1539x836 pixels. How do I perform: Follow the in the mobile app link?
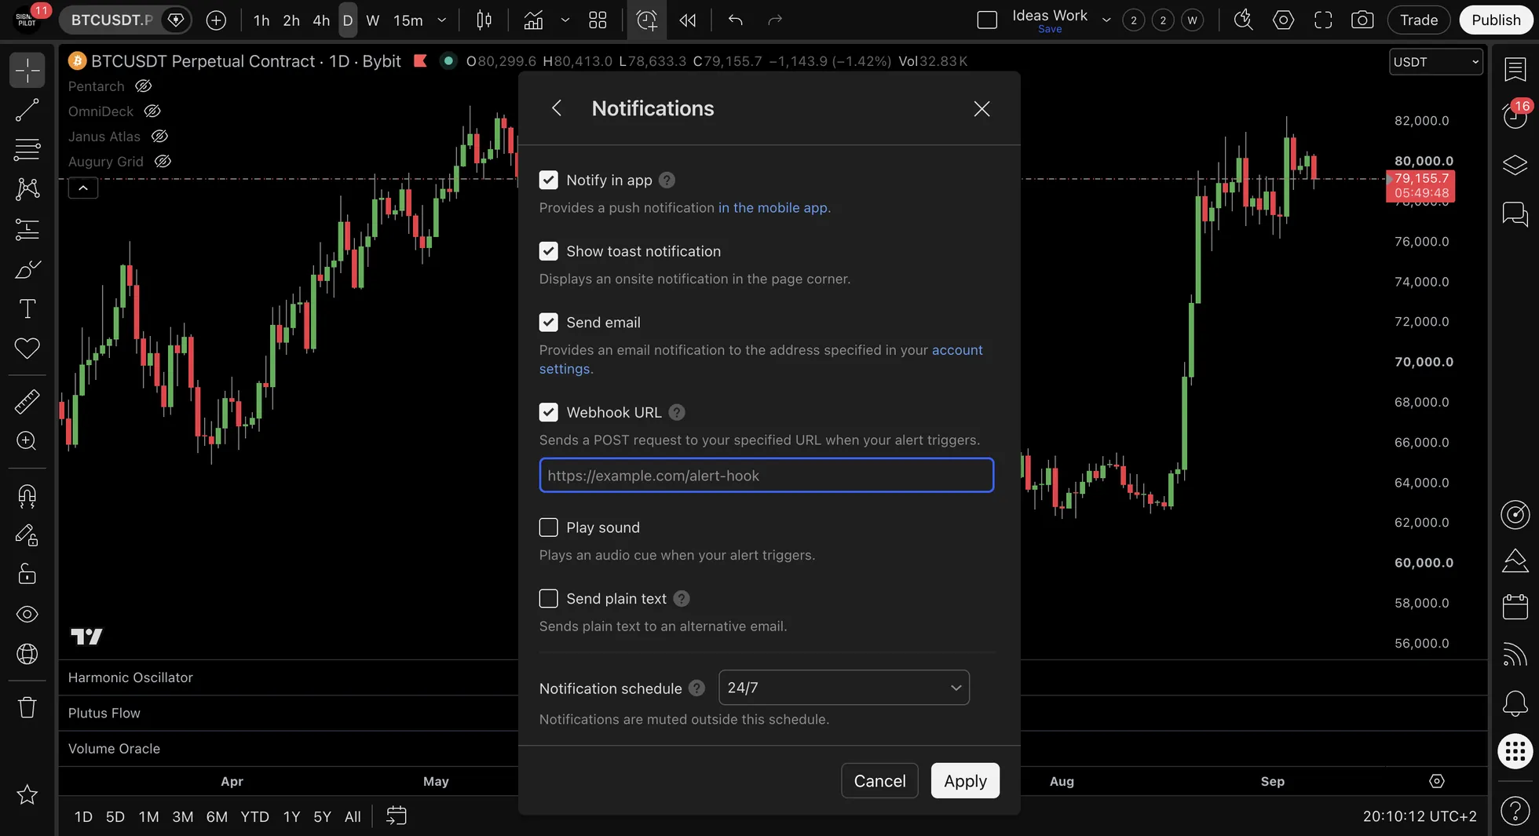pyautogui.click(x=773, y=207)
